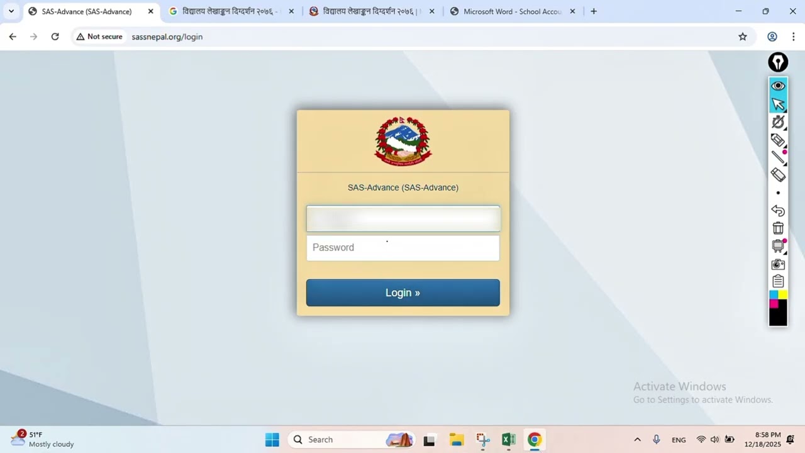This screenshot has width=805, height=453.
Task: Open the Epic Pen nib logo menu
Action: pyautogui.click(x=778, y=62)
